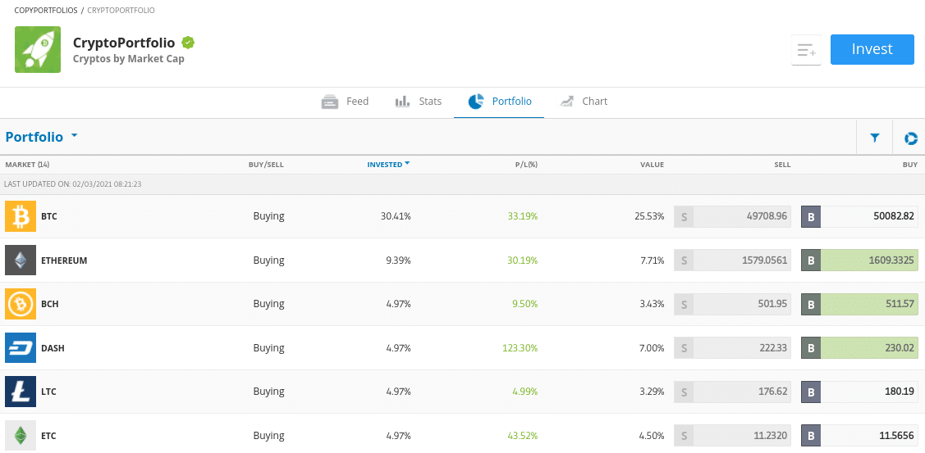925x453 pixels.
Task: Click the blue Invest button
Action: pyautogui.click(x=872, y=49)
